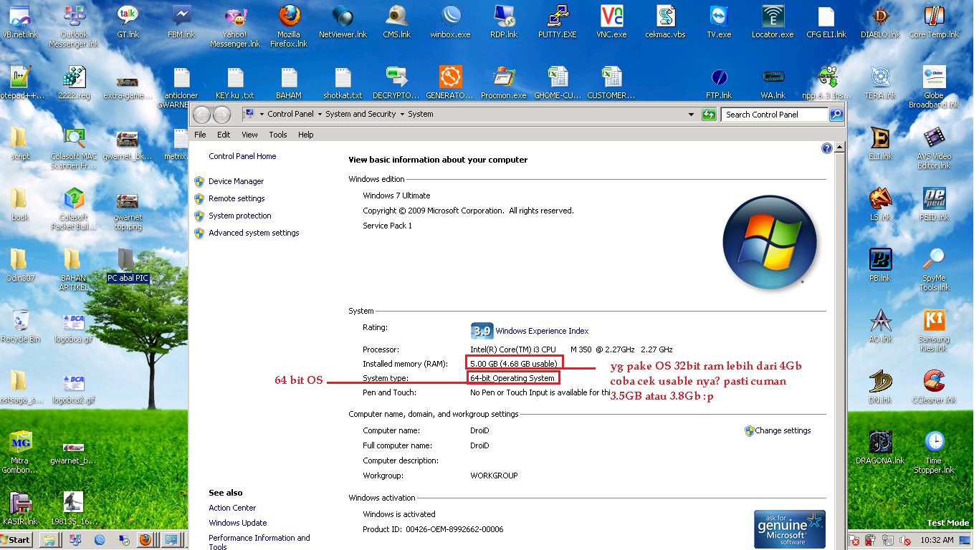Open Performance Information and Tools
Viewport: 979px width, 550px height.
tap(259, 542)
